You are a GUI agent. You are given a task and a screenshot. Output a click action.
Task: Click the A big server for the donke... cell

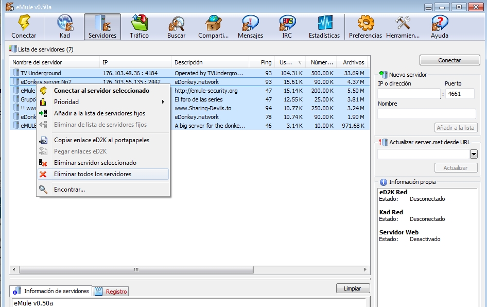coord(210,126)
